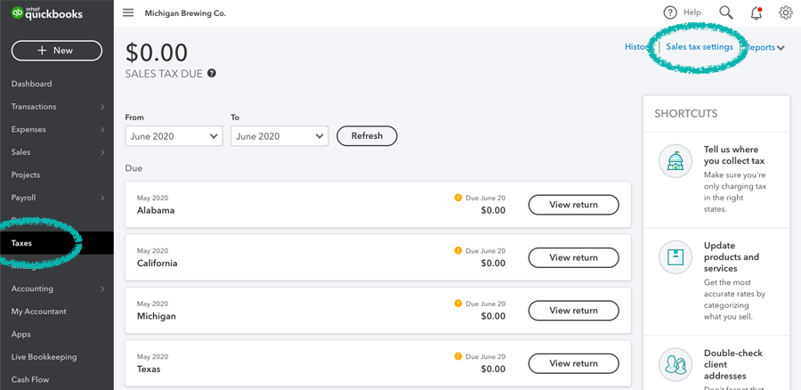Viewport: 801px width, 390px height.
Task: Open the notifications bell icon
Action: (756, 13)
